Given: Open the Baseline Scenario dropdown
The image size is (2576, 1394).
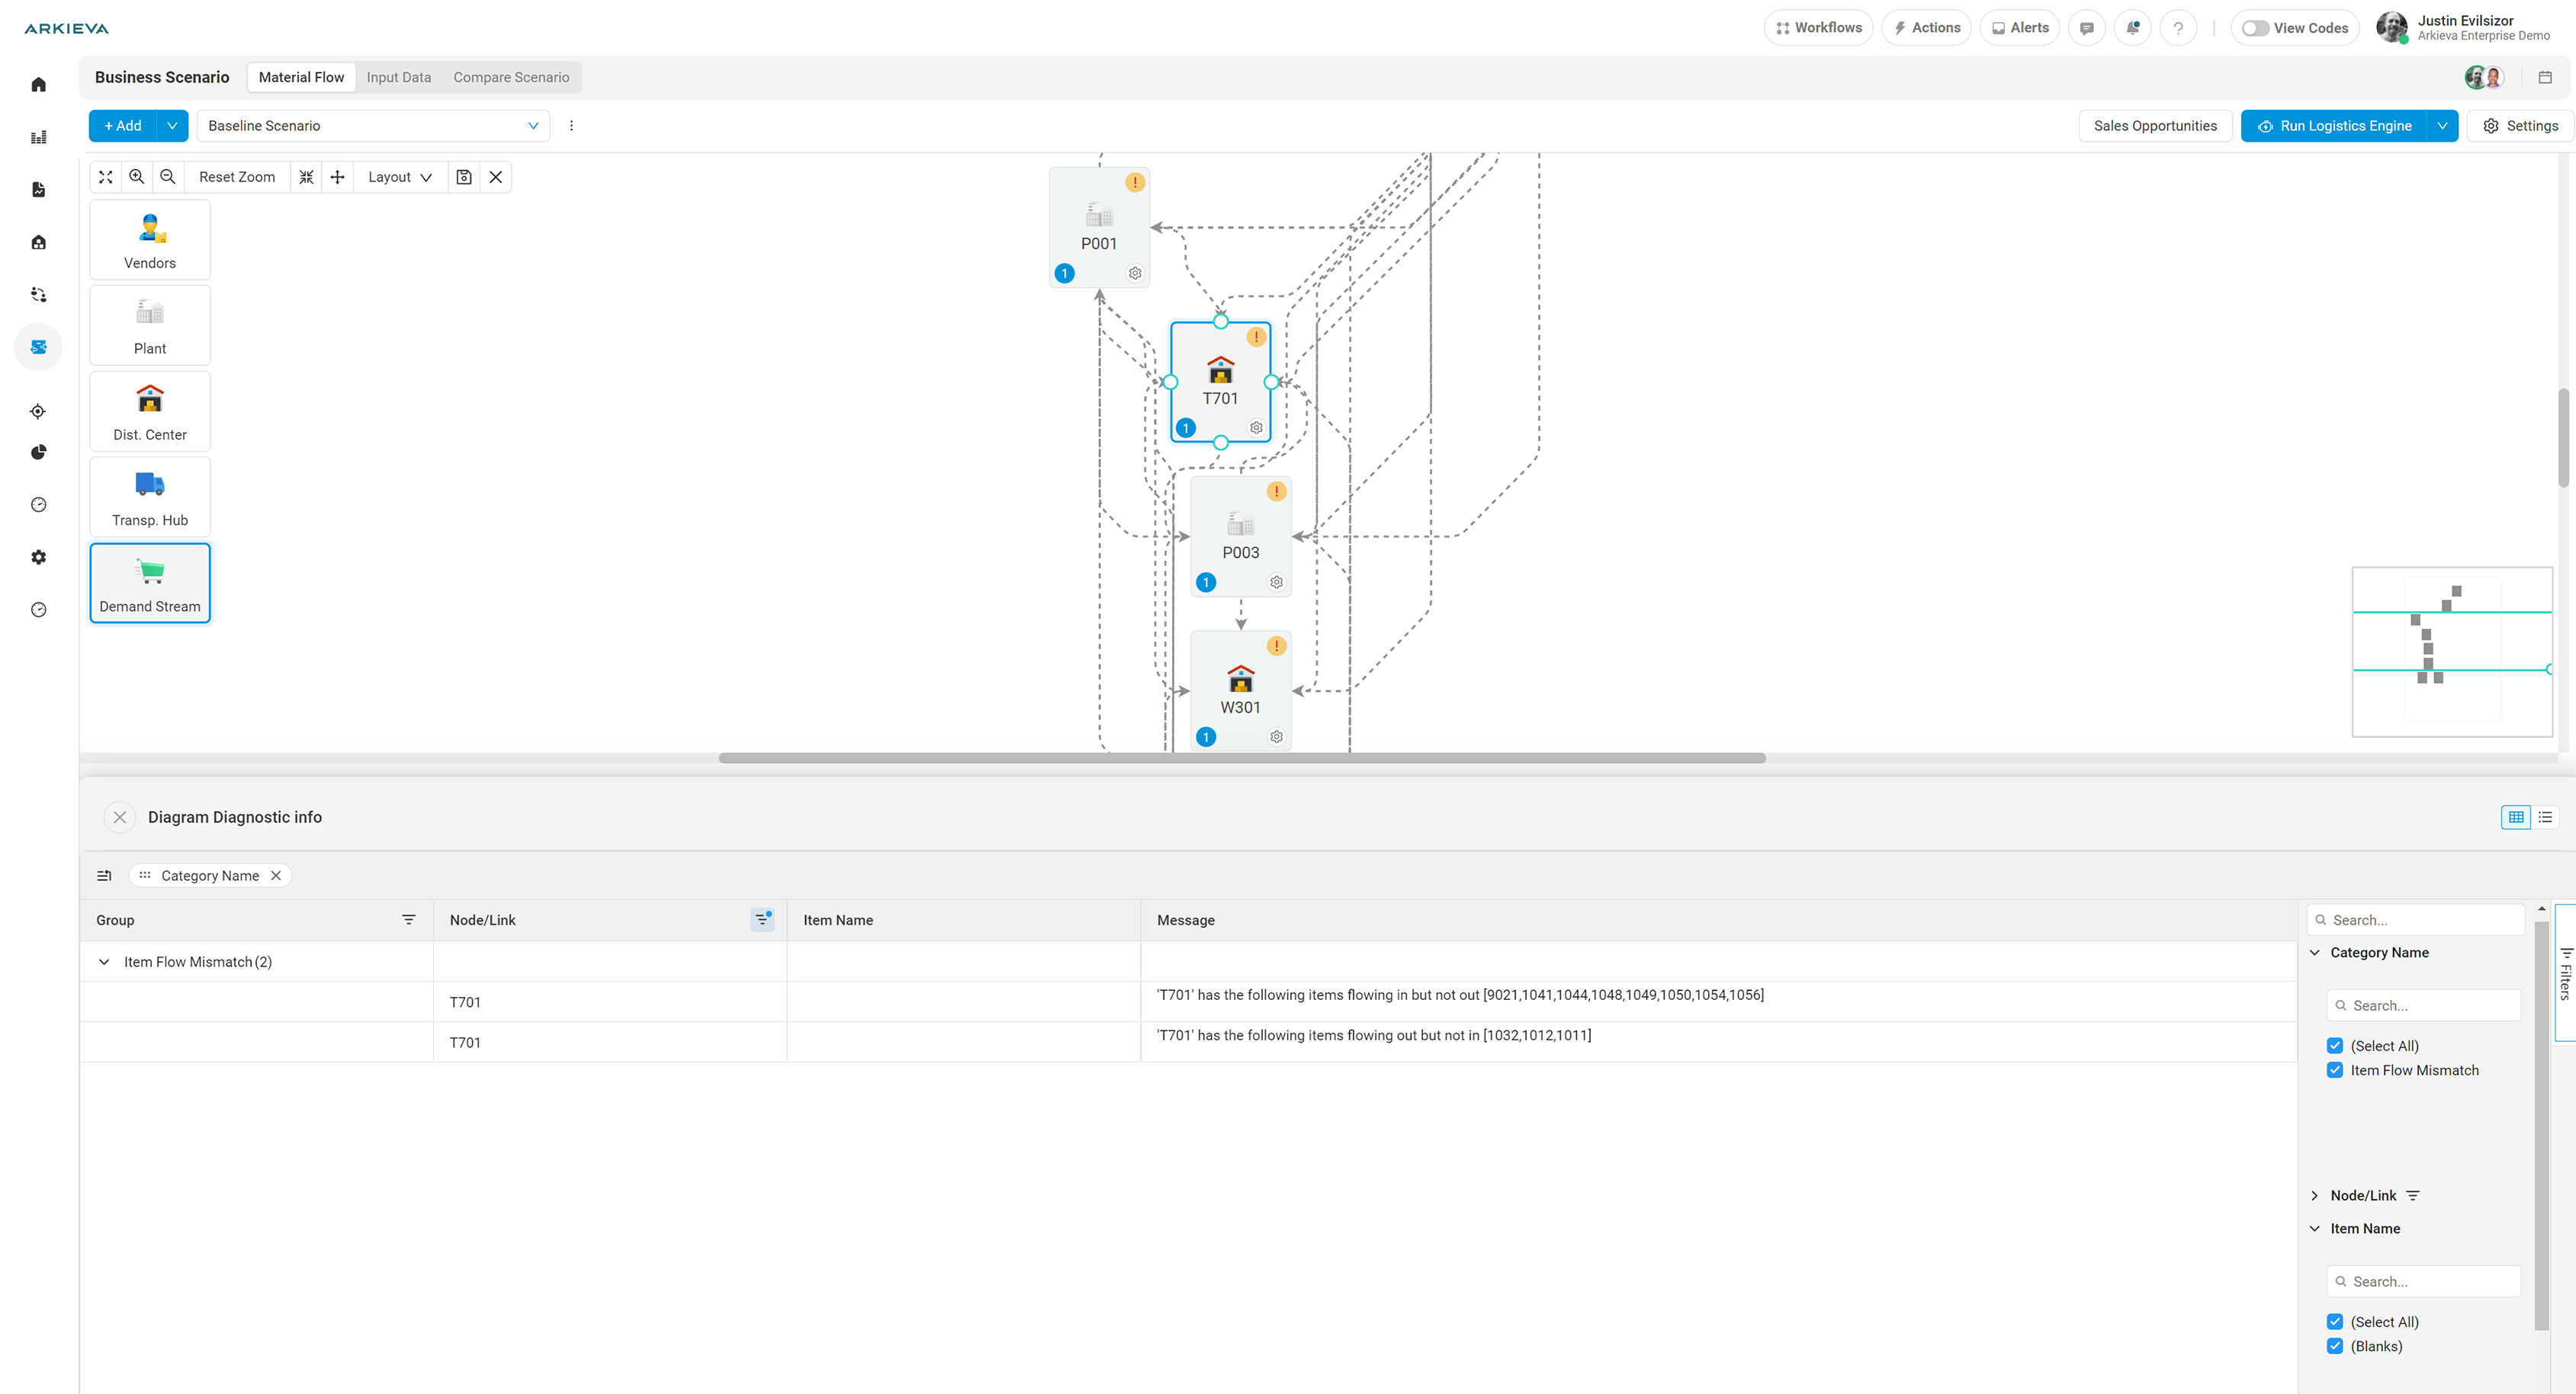Looking at the screenshot, I should [x=373, y=126].
